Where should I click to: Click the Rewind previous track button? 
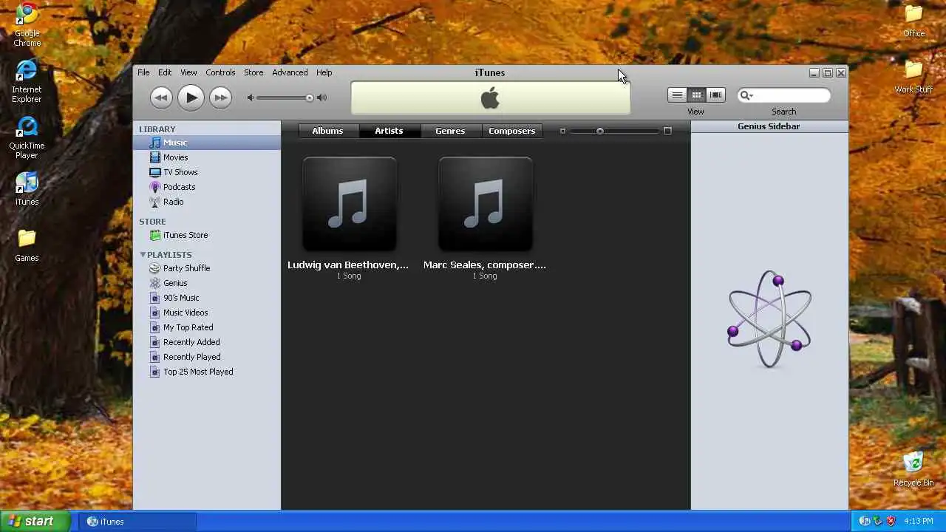click(x=161, y=98)
